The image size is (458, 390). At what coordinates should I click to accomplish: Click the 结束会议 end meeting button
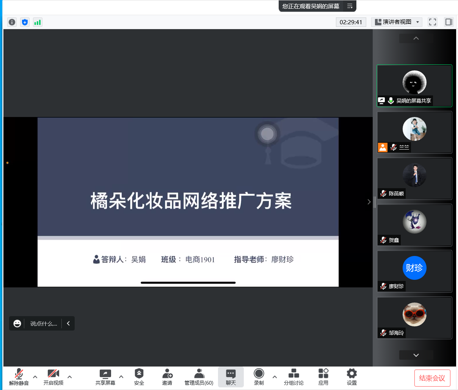click(x=432, y=378)
